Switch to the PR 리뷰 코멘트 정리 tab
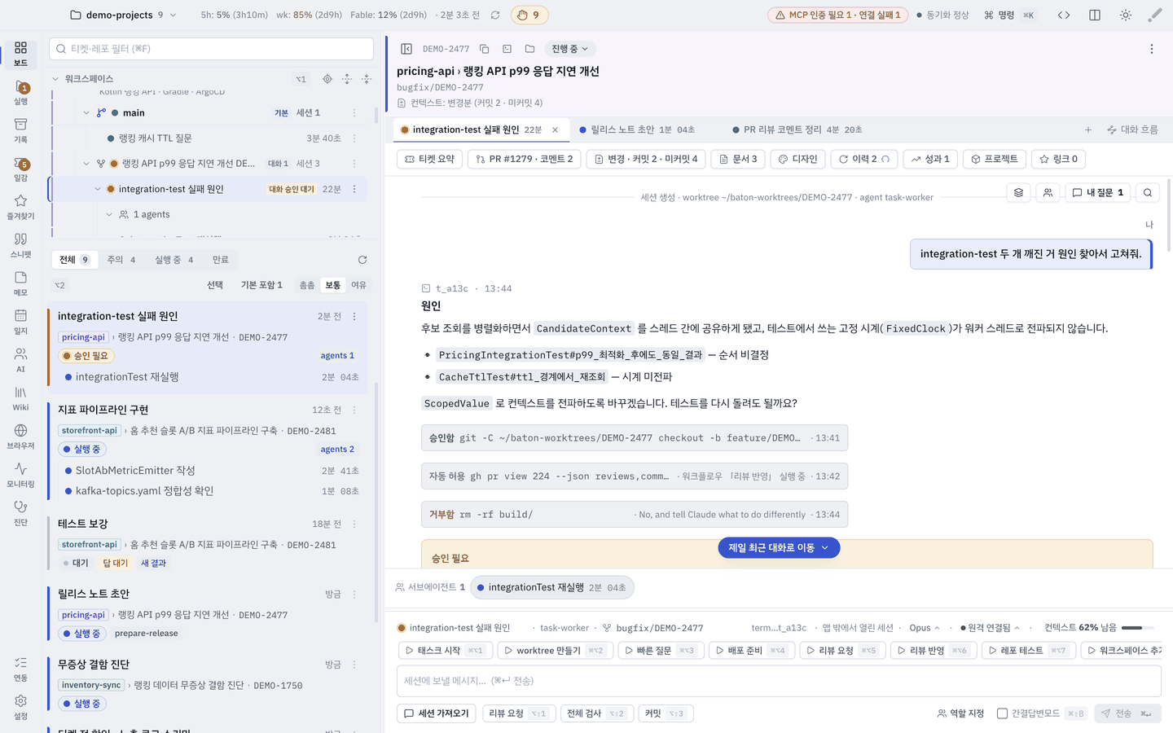The height and width of the screenshot is (733, 1173). point(797,129)
